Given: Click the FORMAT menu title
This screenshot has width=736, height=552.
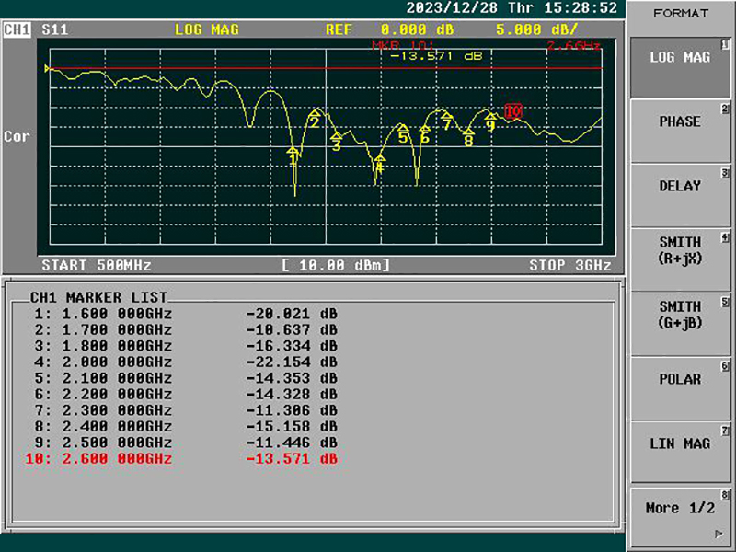Looking at the screenshot, I should pyautogui.click(x=681, y=14).
